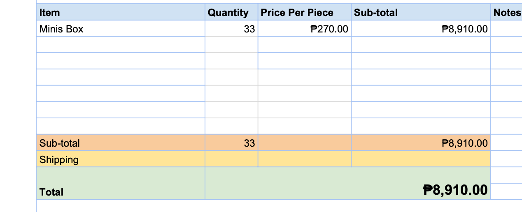This screenshot has height=212, width=522.
Task: Click the ₱270.00 price cell
Action: 304,29
